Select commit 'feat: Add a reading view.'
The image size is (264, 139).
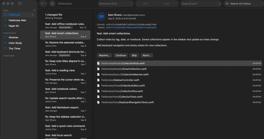point(65,72)
